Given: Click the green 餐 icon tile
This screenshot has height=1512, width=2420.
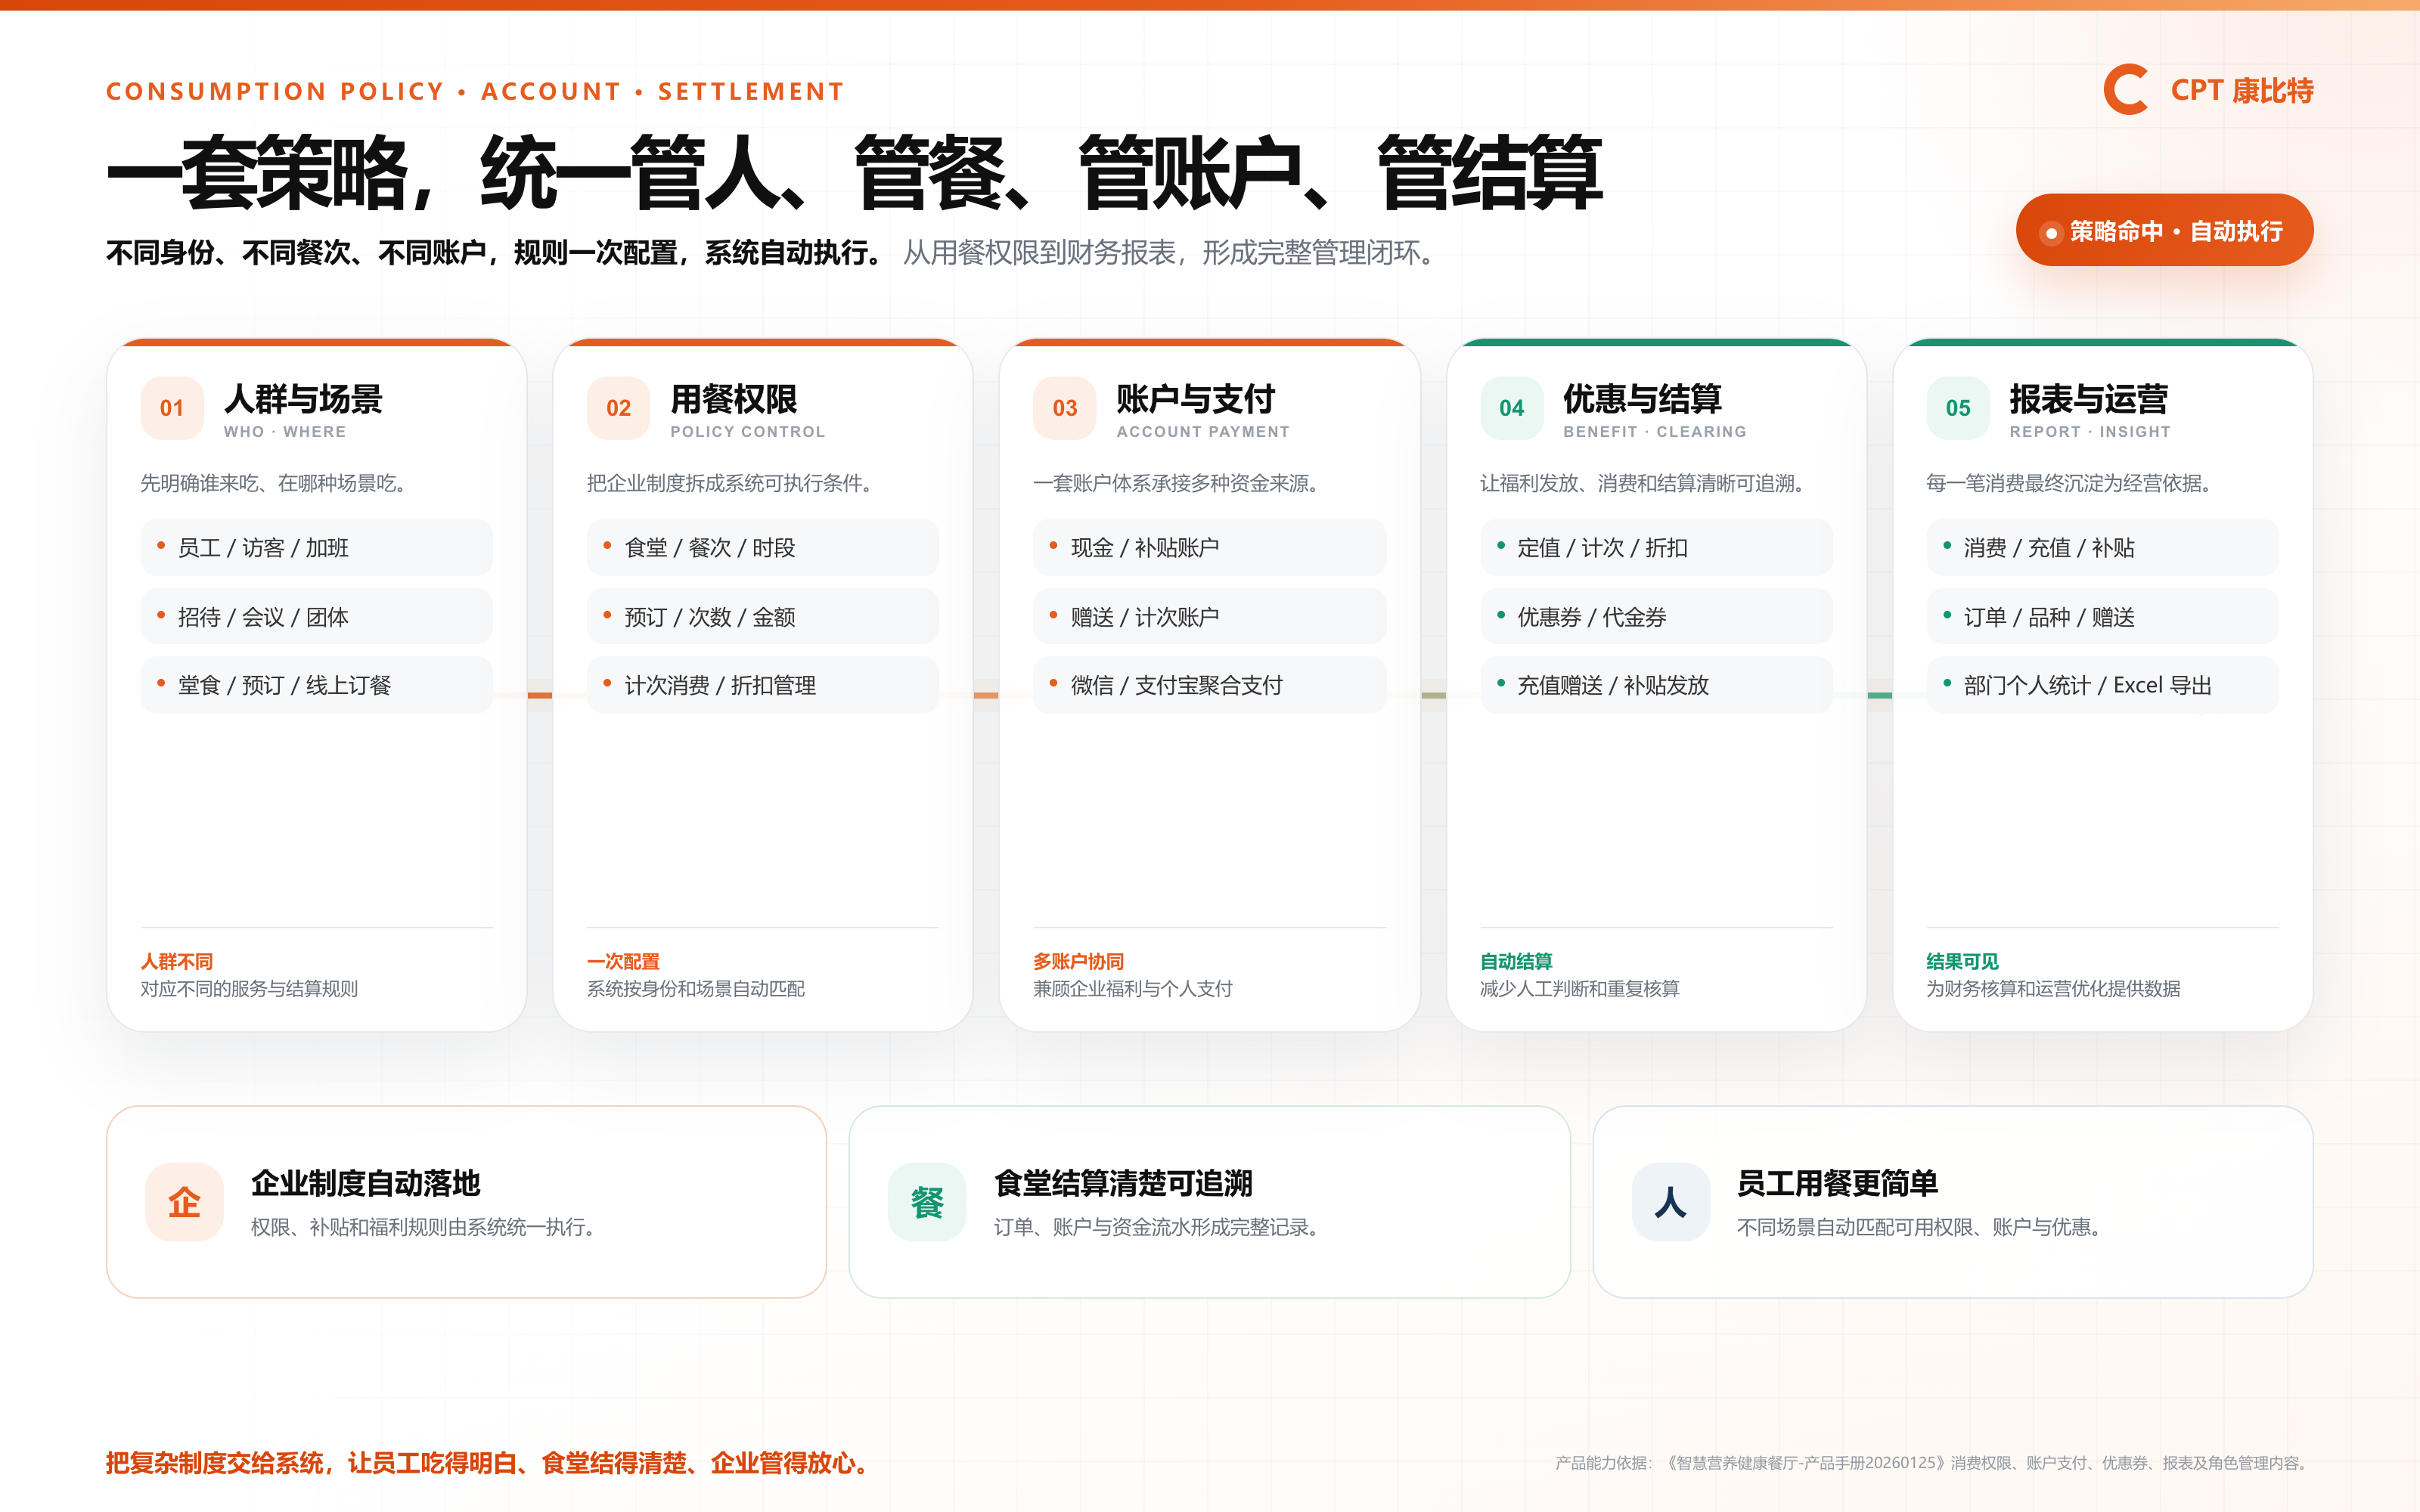Looking at the screenshot, I should coord(927,1202).
